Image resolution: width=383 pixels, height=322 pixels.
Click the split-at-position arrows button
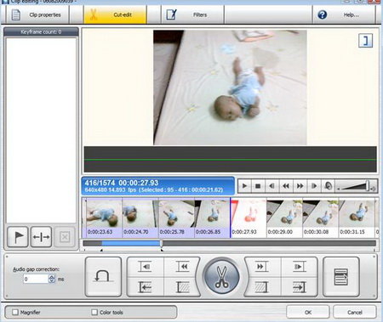pos(41,237)
